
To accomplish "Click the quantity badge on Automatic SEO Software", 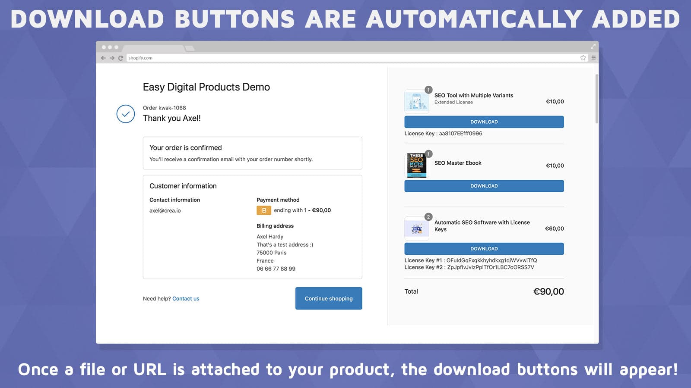I will 428,217.
